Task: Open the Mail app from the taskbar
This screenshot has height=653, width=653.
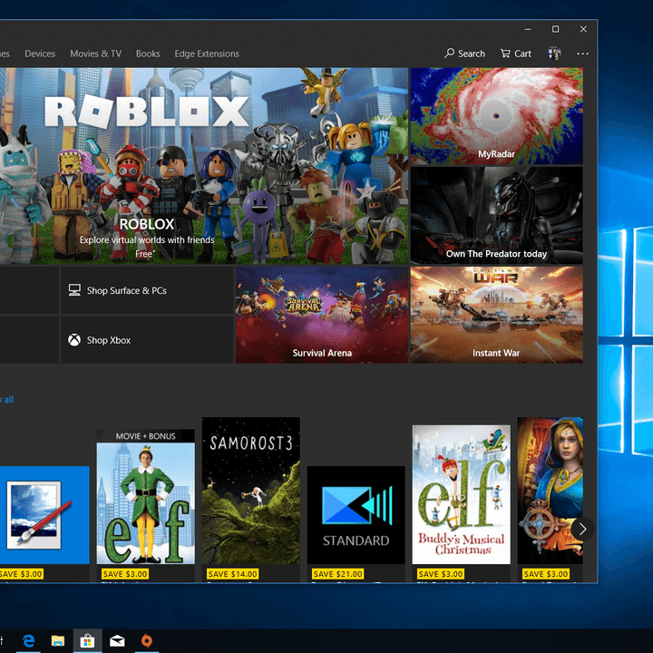Action: [x=117, y=640]
